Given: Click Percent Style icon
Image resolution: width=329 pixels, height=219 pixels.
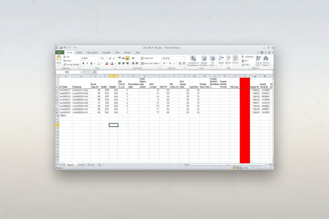Looking at the screenshot, I should [x=170, y=63].
